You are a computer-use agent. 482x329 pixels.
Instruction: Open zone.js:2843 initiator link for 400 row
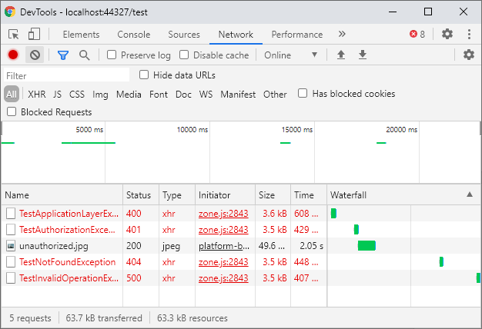pyautogui.click(x=223, y=214)
